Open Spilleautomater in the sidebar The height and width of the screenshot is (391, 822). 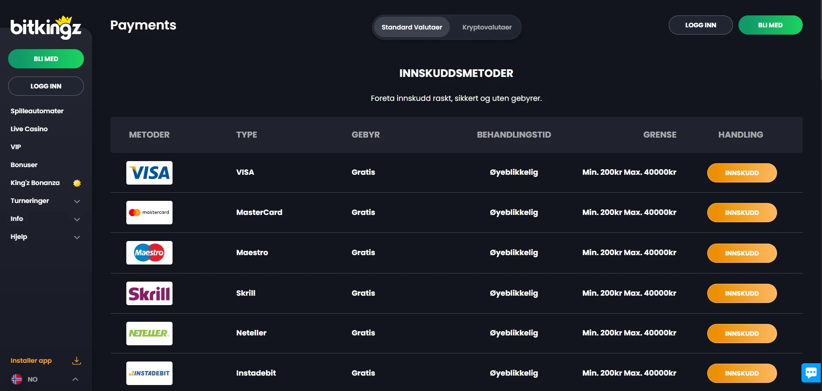click(37, 111)
